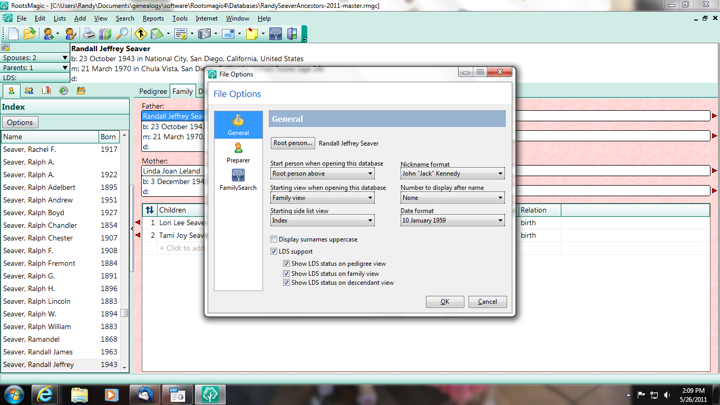
Task: Create a new database file
Action: 13,34
